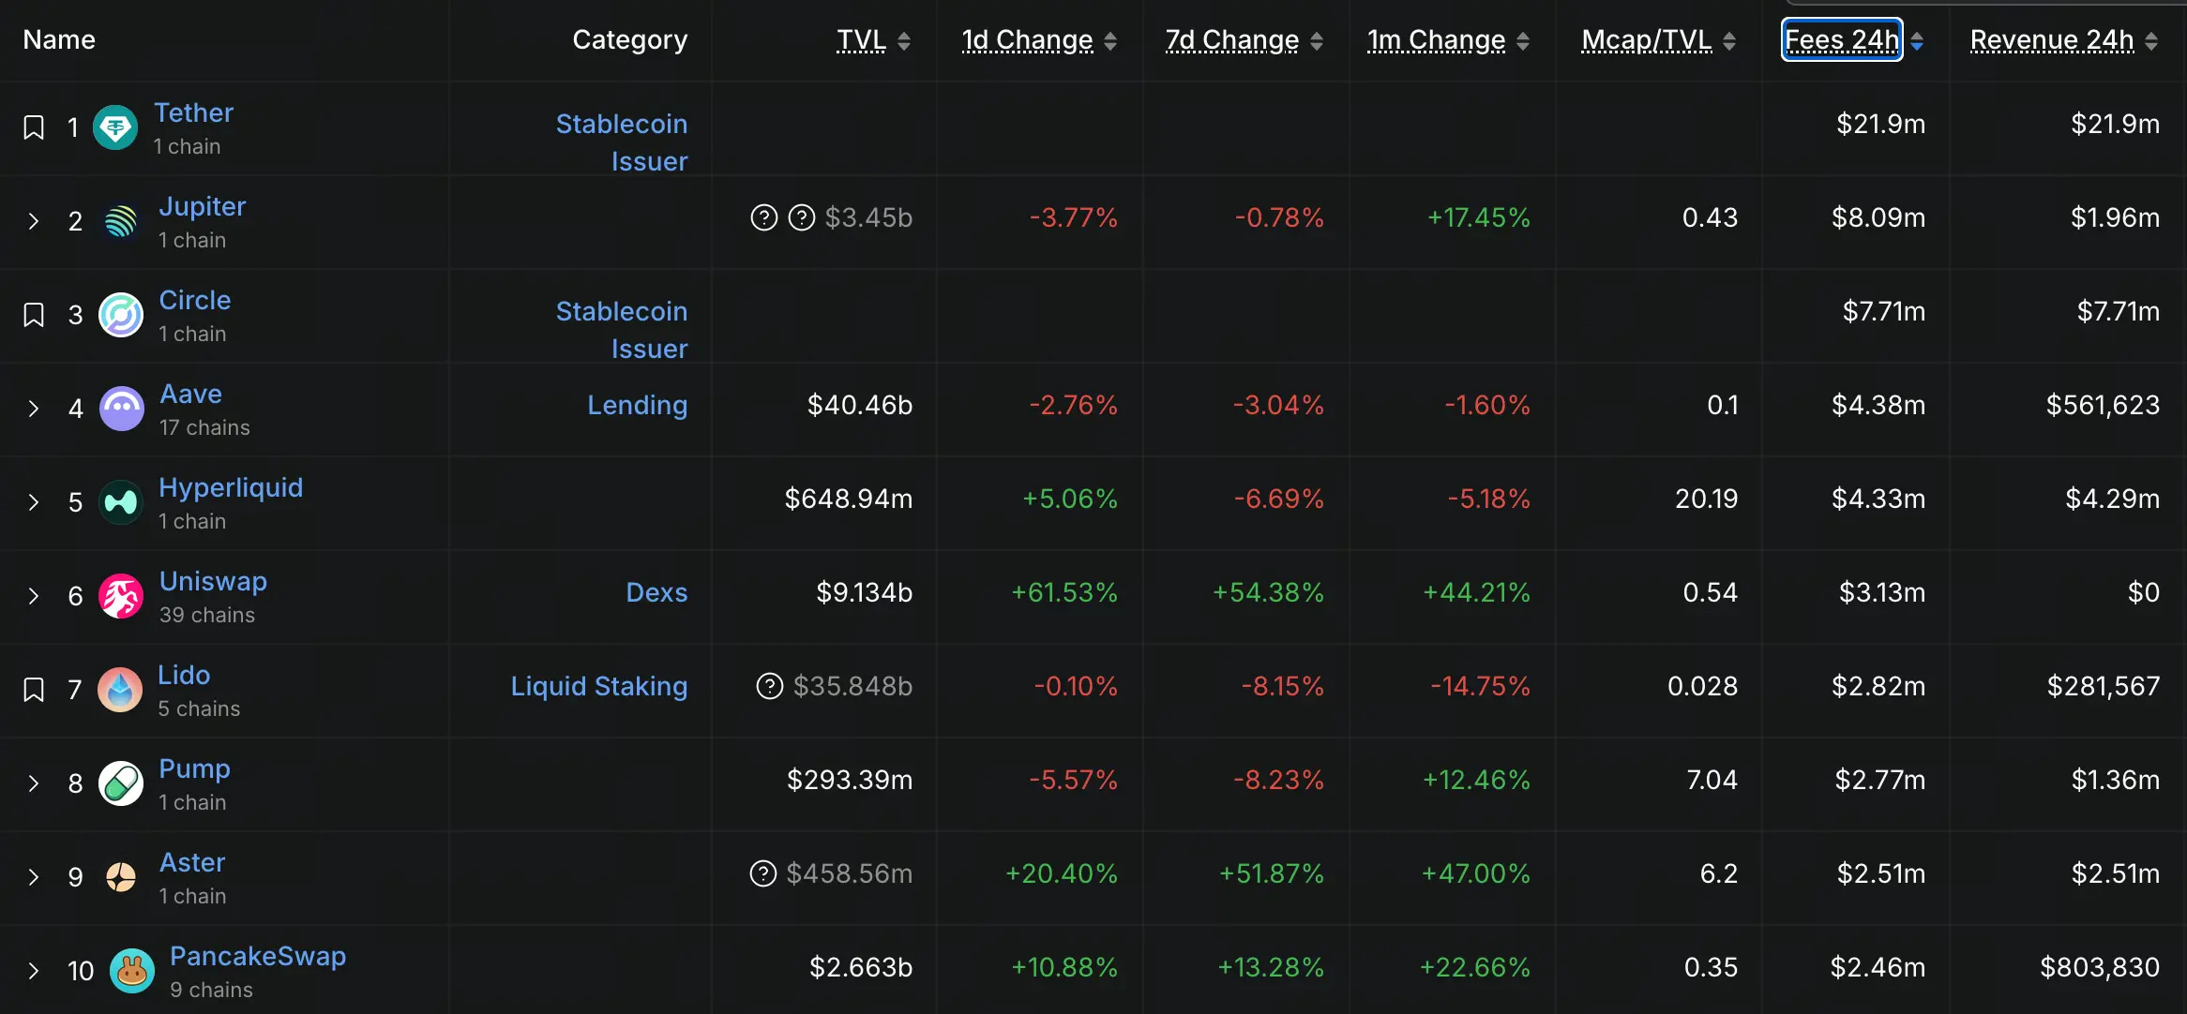
Task: Click the Tether logo icon
Action: tap(115, 127)
